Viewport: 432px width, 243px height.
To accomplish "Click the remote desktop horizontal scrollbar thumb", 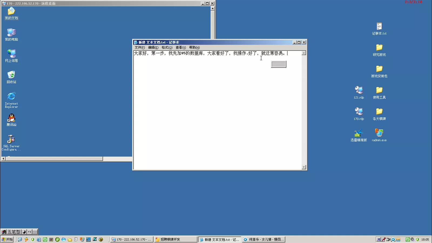I will click(54, 159).
